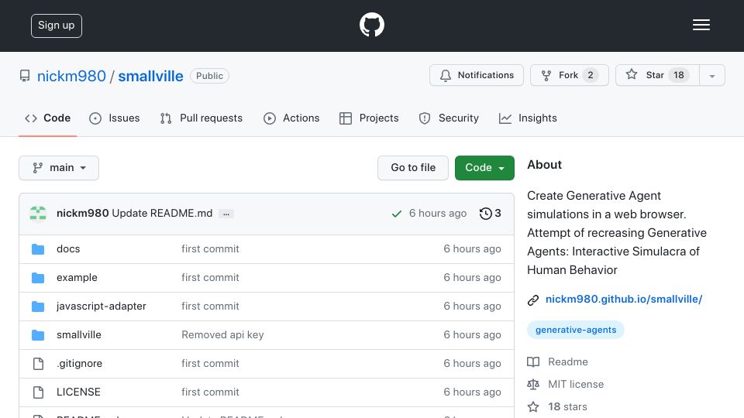This screenshot has width=744, height=418.
Task: Click the smallville folder icon
Action: pos(38,335)
